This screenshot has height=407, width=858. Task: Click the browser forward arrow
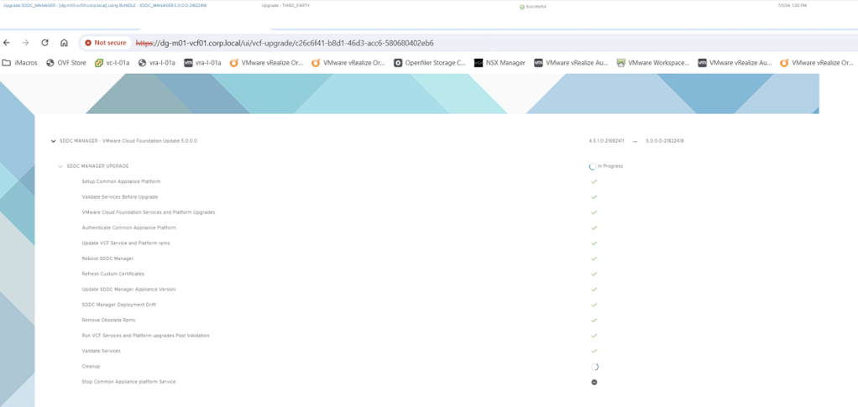coord(25,43)
